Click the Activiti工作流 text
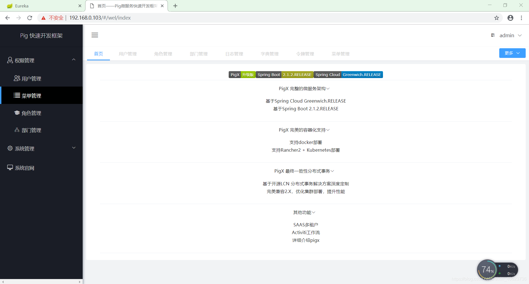 [x=306, y=232]
